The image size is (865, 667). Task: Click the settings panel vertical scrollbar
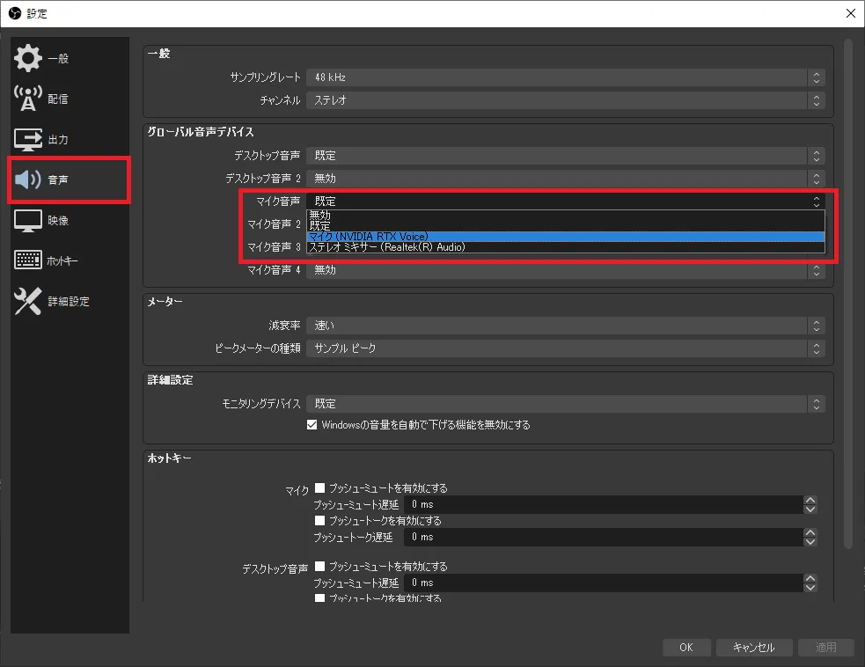[x=848, y=294]
